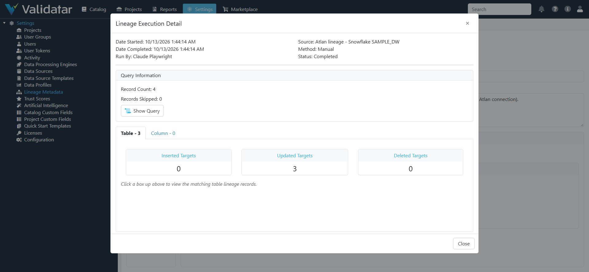
Task: Click the Show Query button
Action: [x=142, y=111]
